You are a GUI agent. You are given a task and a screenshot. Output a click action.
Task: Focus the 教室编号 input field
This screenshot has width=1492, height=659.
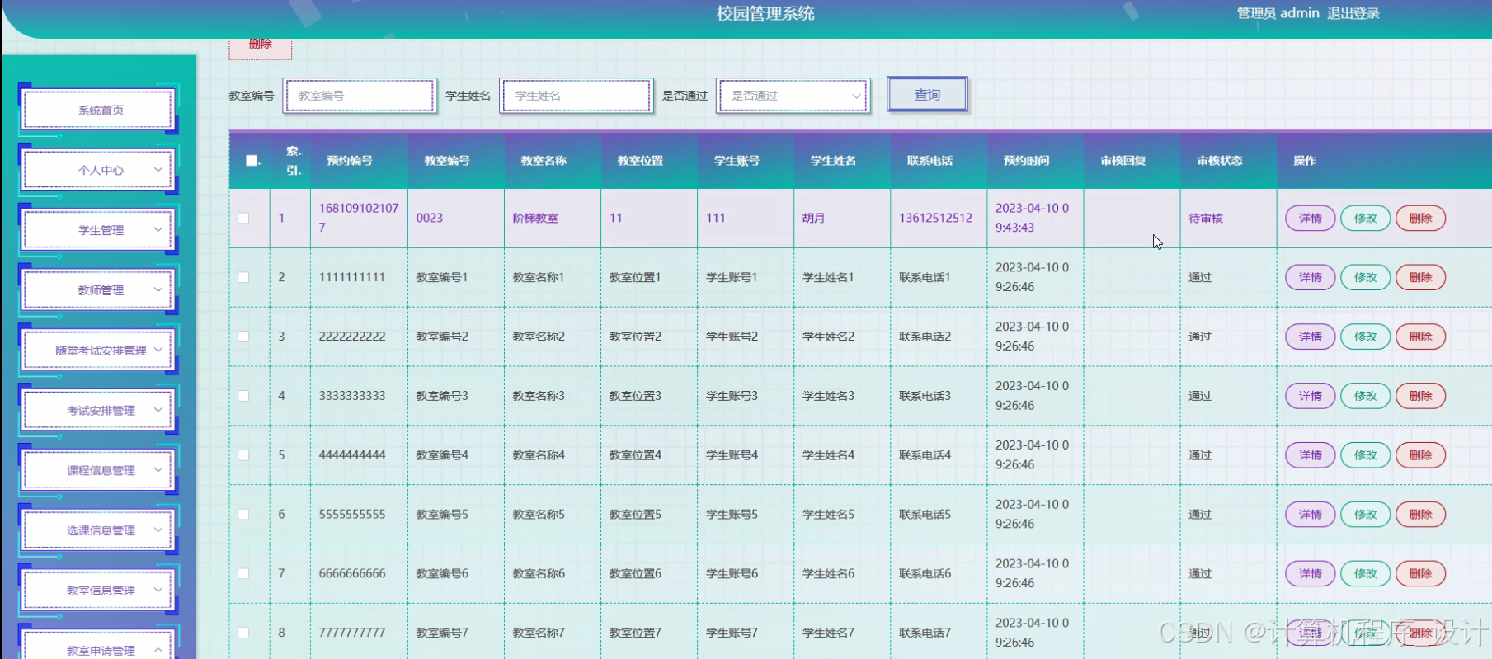[360, 96]
